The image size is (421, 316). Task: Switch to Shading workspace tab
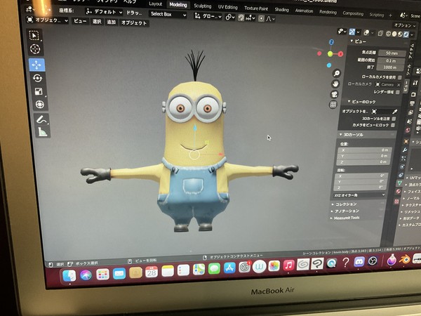[281, 10]
